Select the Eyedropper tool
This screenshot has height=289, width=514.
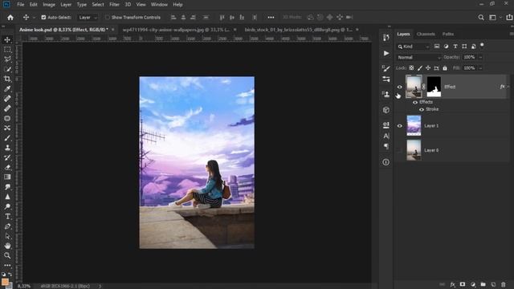tap(7, 89)
